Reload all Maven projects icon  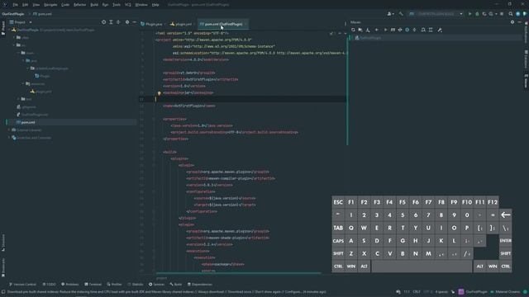pos(353,30)
